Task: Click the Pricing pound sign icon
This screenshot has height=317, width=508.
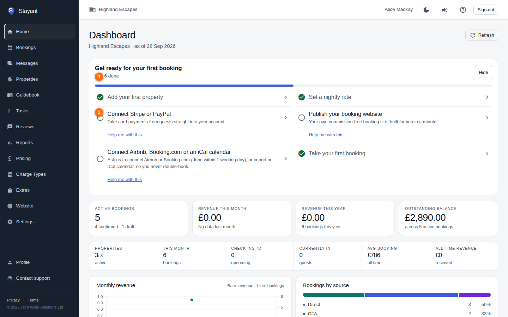Action: tap(10, 158)
